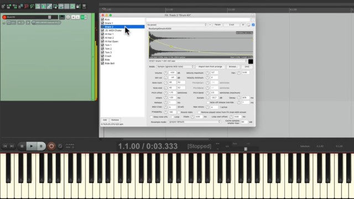This screenshot has height=199, width=354.
Task: Click the Decay value field
Action: 246,98
